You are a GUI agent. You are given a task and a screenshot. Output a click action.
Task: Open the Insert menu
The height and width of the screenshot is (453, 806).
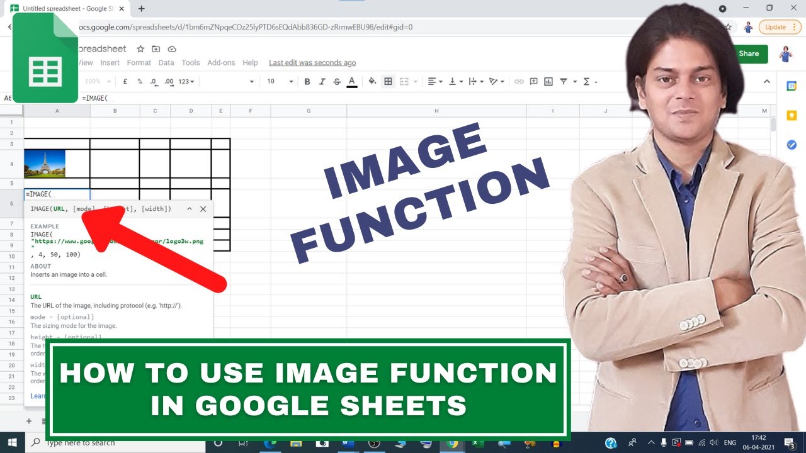110,63
